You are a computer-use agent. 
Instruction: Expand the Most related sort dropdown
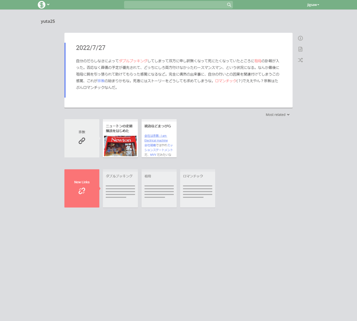pos(278,115)
